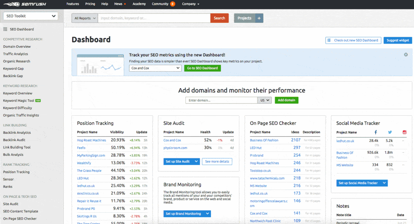Viewport: 414px width, 224px height.
Task: Open Business Of Fashion in On Page SEO Checker
Action: [x=264, y=140]
